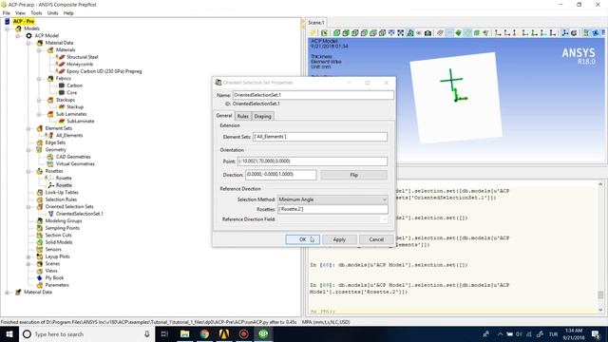Image resolution: width=608 pixels, height=342 pixels.
Task: Click the red record app on taskbar
Action: (243, 333)
